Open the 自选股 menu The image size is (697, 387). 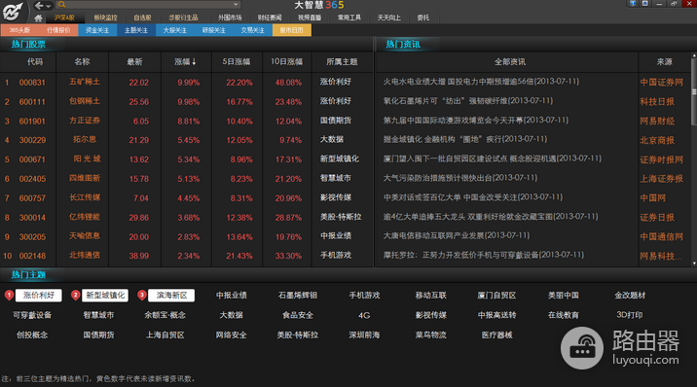142,18
